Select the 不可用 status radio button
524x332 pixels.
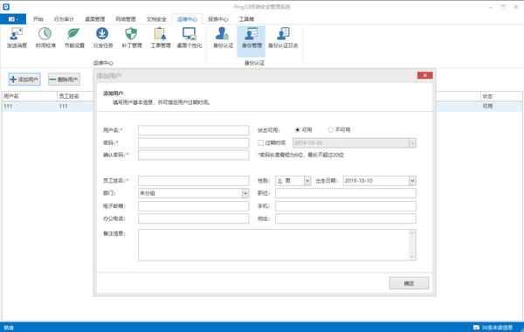coord(330,129)
